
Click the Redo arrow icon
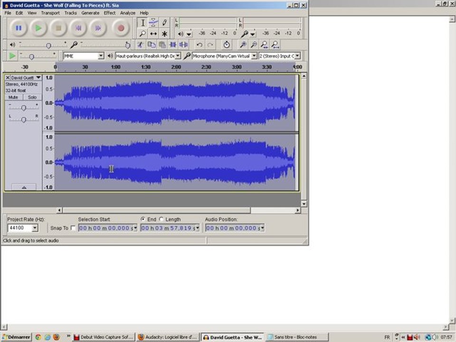(x=210, y=45)
